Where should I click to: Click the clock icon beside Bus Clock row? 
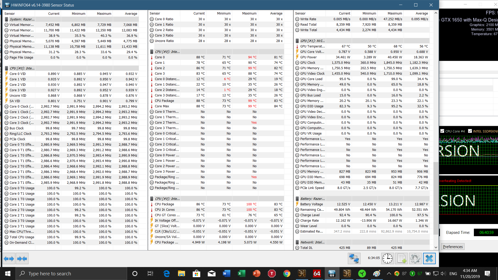6,128
